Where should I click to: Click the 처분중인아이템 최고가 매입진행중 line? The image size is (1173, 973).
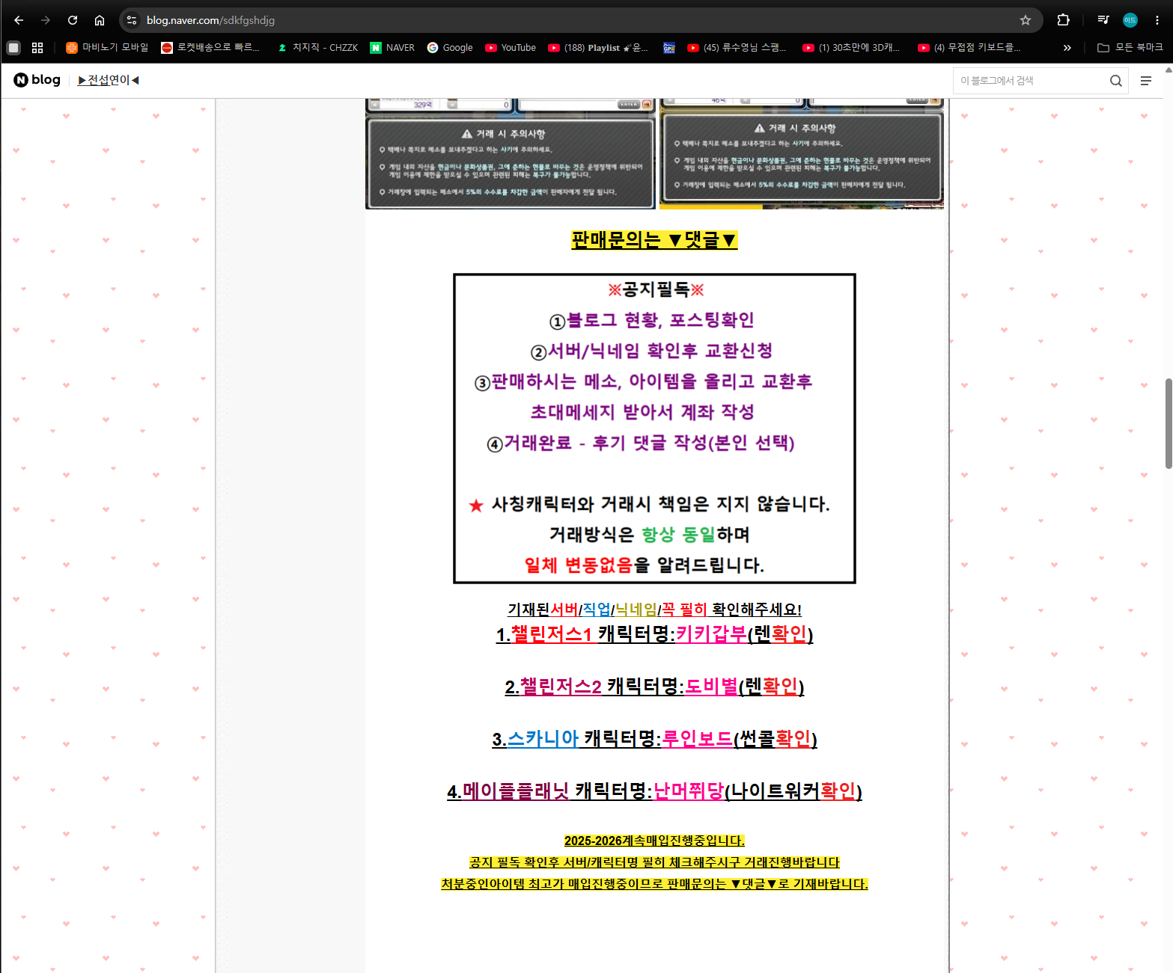click(x=654, y=885)
